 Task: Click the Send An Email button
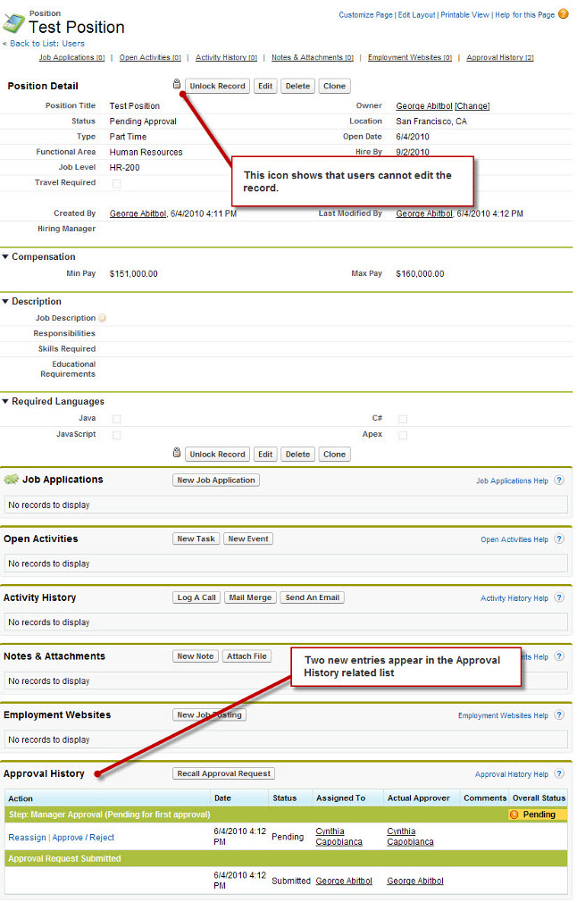(x=313, y=597)
